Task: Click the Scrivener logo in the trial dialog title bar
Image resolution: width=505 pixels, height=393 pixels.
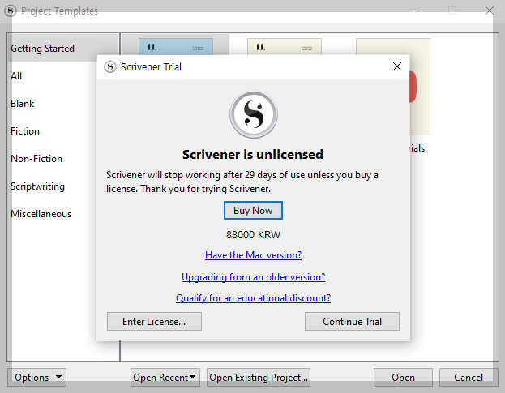Action: click(x=110, y=67)
